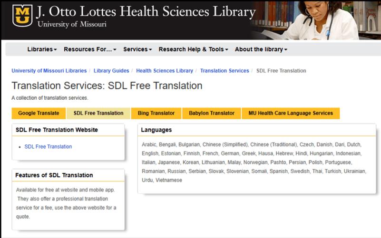This screenshot has width=381, height=238.
Task: Open the Babylon Translator tab
Action: (212, 113)
